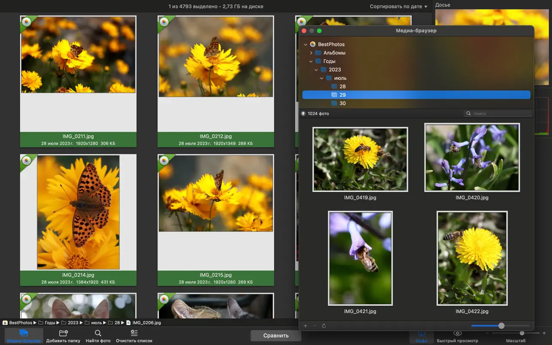Viewport: 552px width, 345px height.
Task: Click the IMG_0419.jpg file name label
Action: (x=360, y=198)
